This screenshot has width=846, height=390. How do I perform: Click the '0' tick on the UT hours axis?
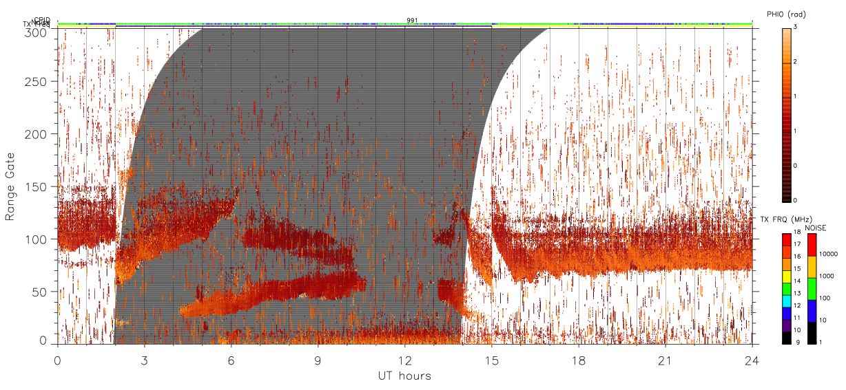point(57,360)
